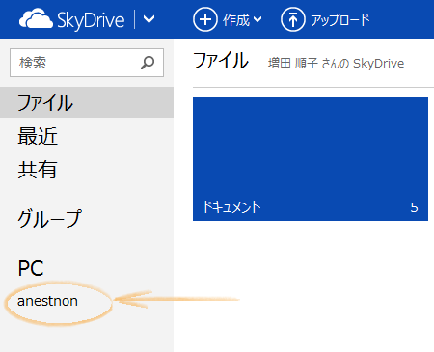Click the ドキュメント folder name label
The height and width of the screenshot is (352, 434).
click(231, 207)
